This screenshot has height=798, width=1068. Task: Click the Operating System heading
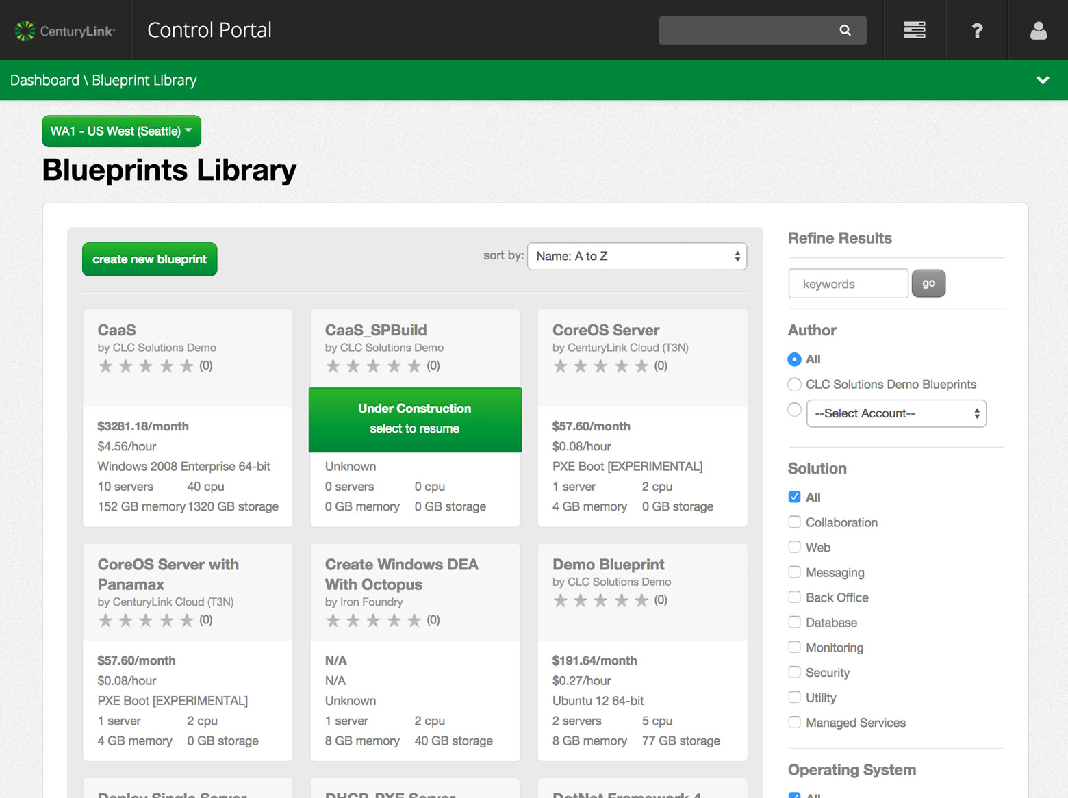852,770
